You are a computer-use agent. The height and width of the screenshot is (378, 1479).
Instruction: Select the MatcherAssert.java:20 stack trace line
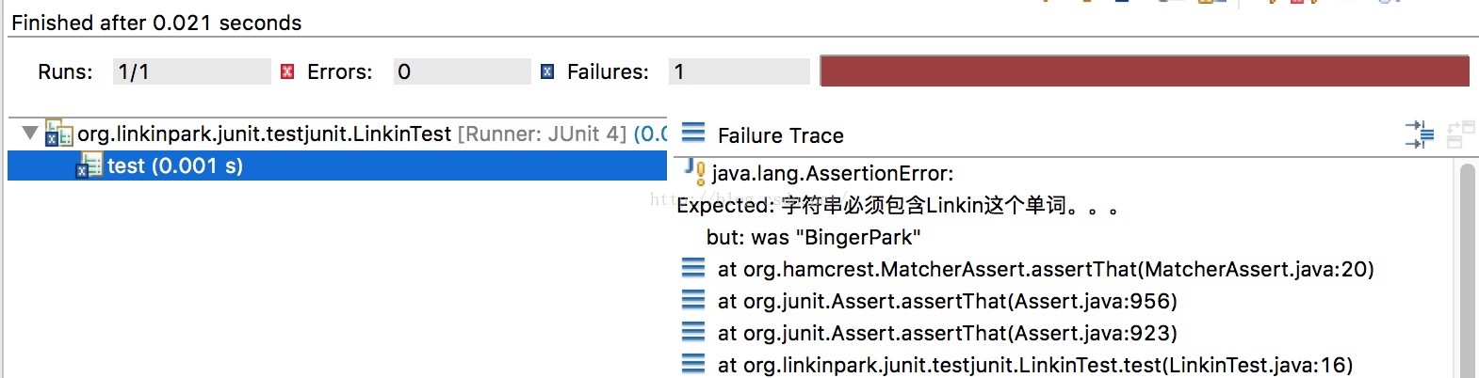click(x=1046, y=269)
